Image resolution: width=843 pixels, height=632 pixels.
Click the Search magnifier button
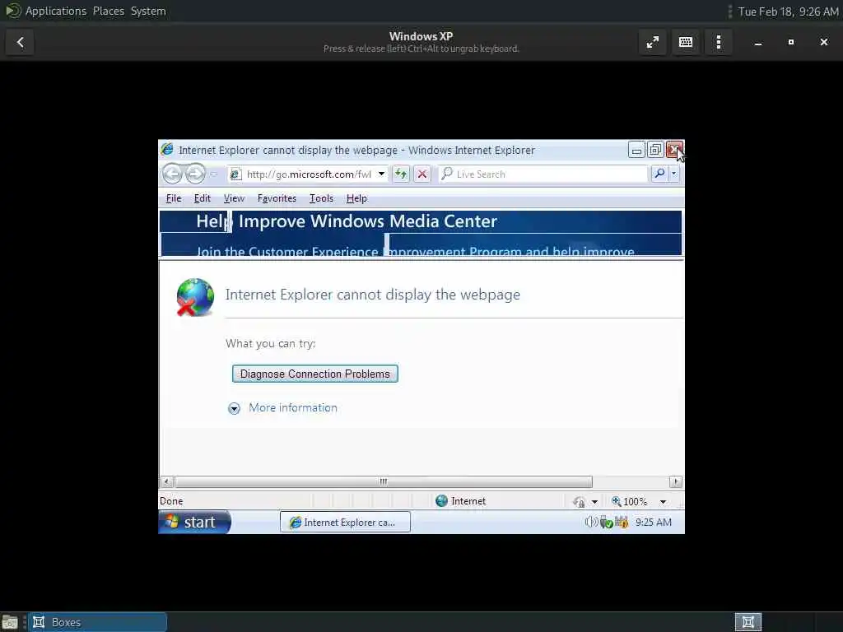click(659, 174)
